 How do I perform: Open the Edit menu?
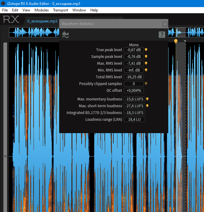[x=15, y=10]
